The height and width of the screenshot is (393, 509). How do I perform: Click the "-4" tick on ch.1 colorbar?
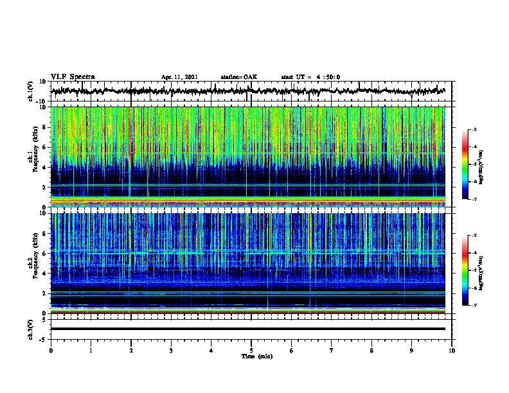tap(474, 147)
